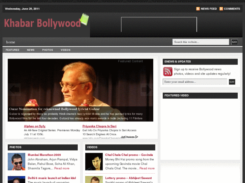Screen dimensions: 245x183
Task: Open Lottery promo Abhijeet Sawant post
Action: 128,178
